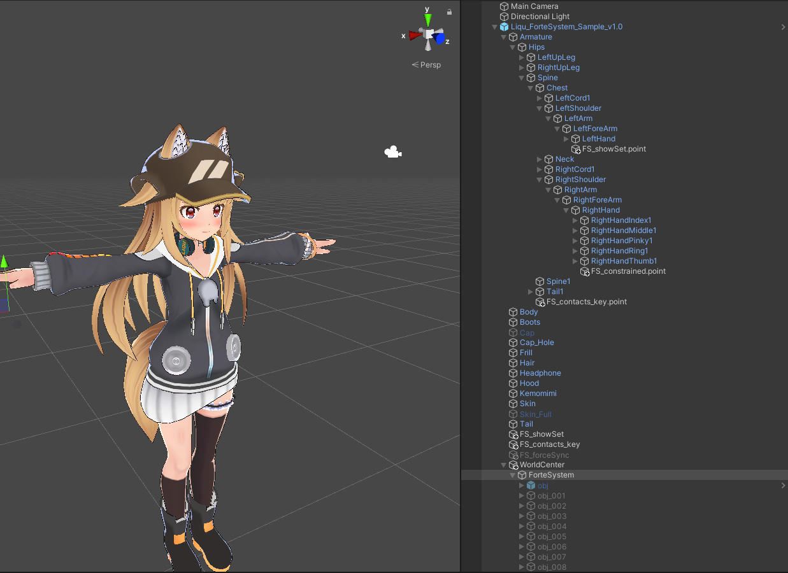788x573 pixels.
Task: Open the Liqu_ForteSystem prefab via its right arrow
Action: click(782, 26)
